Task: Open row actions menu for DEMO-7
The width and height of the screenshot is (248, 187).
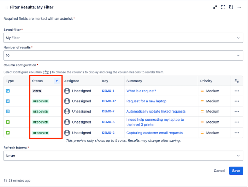Action: click(x=237, y=111)
